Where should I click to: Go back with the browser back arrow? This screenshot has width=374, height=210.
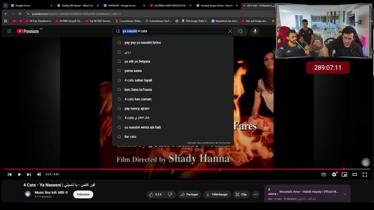pos(6,14)
